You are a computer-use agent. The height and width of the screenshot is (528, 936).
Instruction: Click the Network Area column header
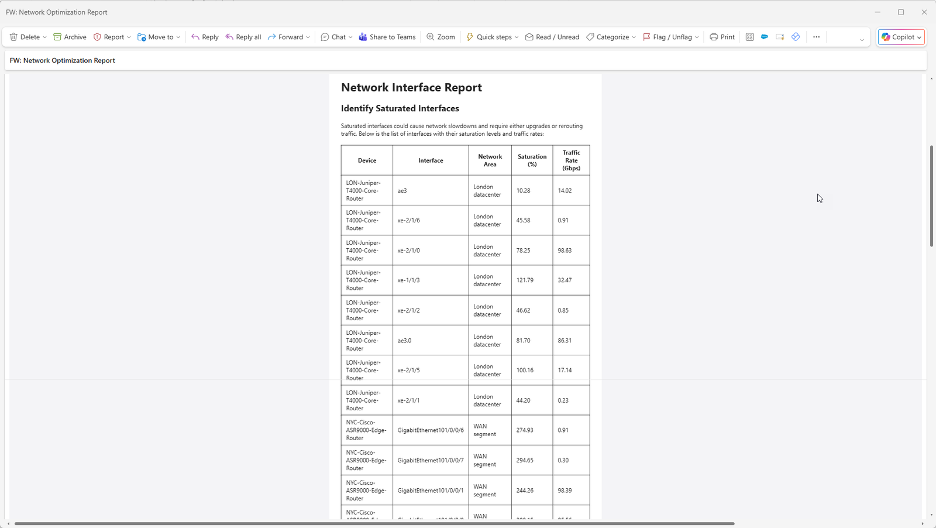click(x=490, y=160)
